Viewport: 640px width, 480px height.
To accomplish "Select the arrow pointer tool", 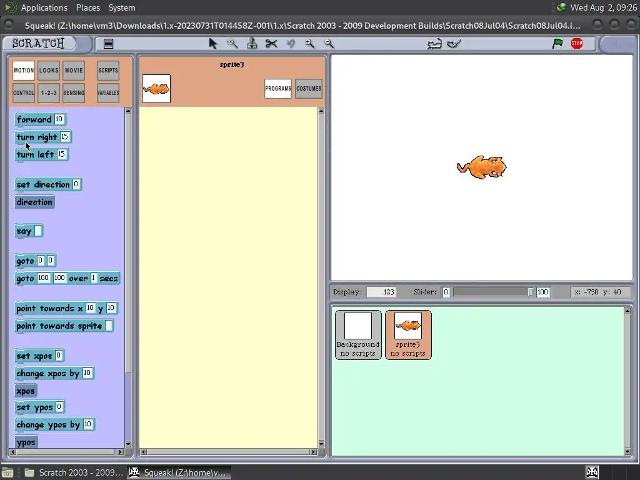I will [212, 44].
